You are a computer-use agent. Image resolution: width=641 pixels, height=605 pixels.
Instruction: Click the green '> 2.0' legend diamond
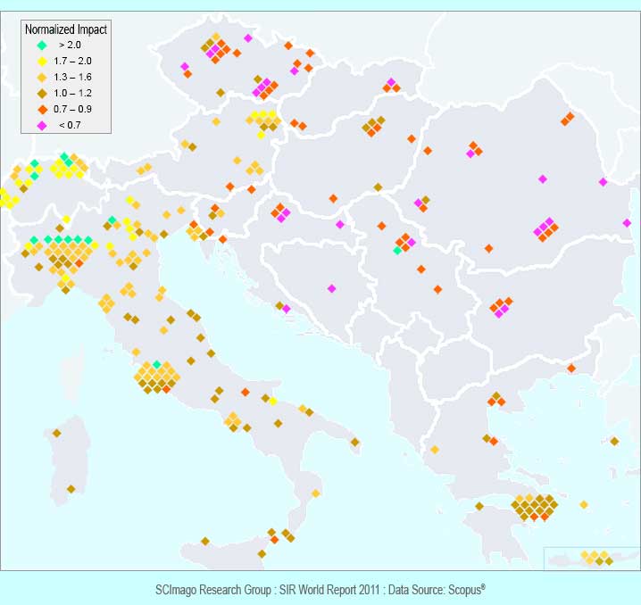pos(42,45)
